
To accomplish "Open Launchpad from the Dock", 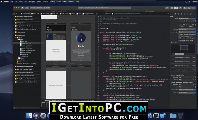I will 43,116.
